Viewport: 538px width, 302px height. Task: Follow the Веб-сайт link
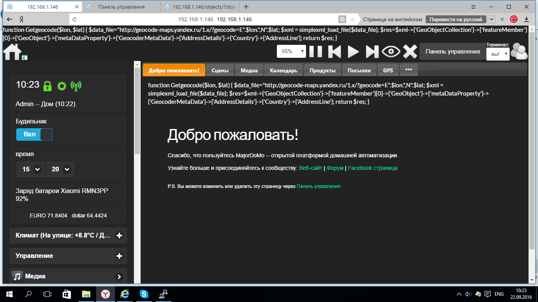[x=311, y=168]
